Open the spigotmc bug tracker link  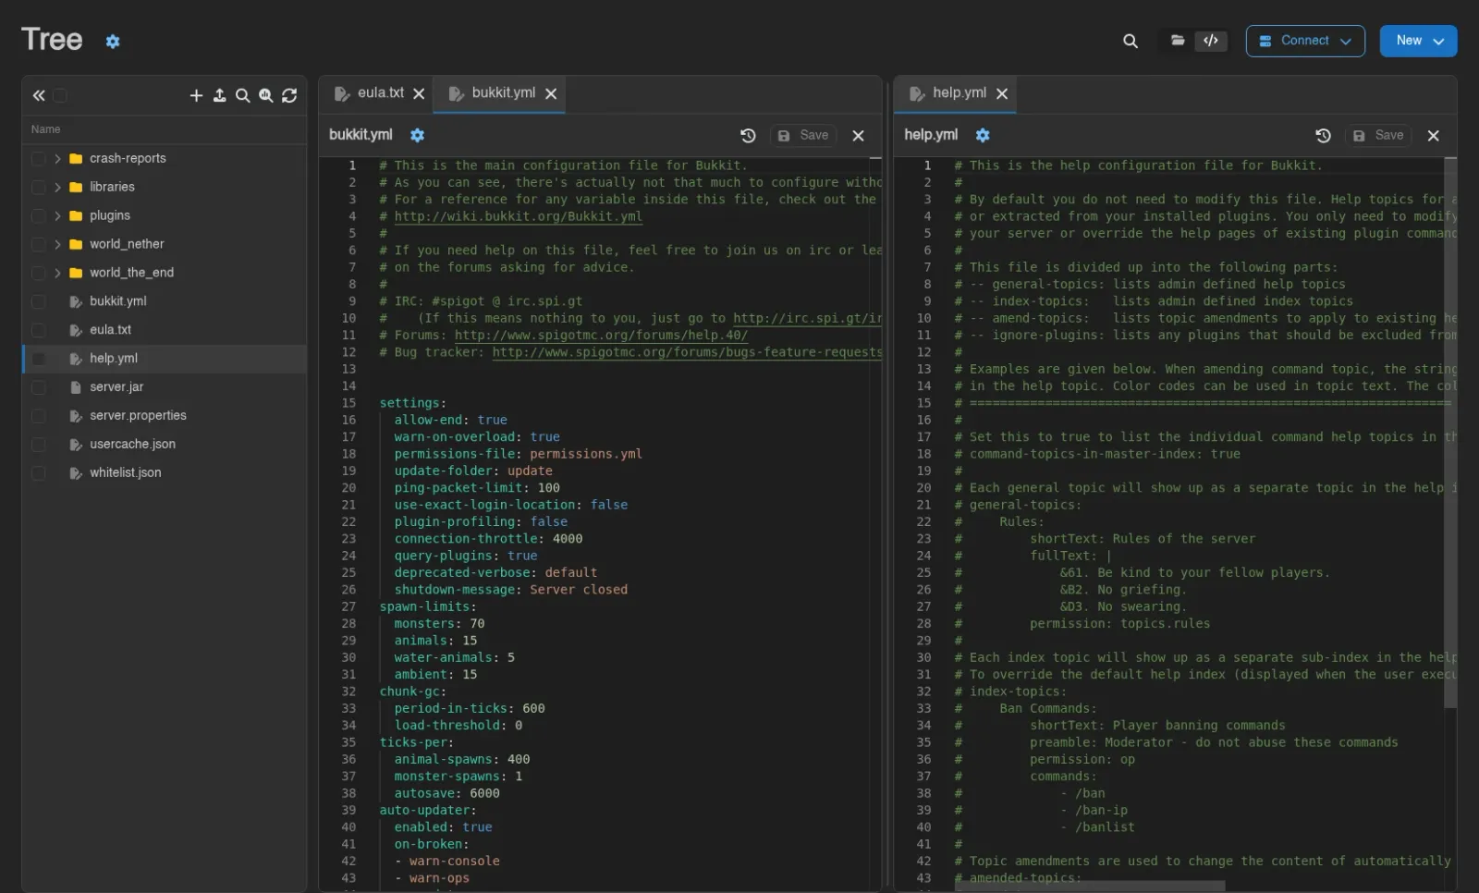(x=687, y=352)
